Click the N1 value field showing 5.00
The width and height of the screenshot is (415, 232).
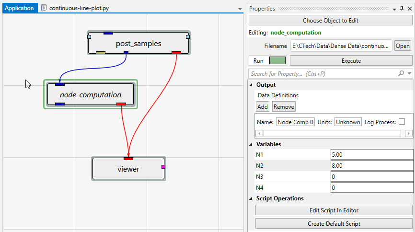tap(371, 155)
